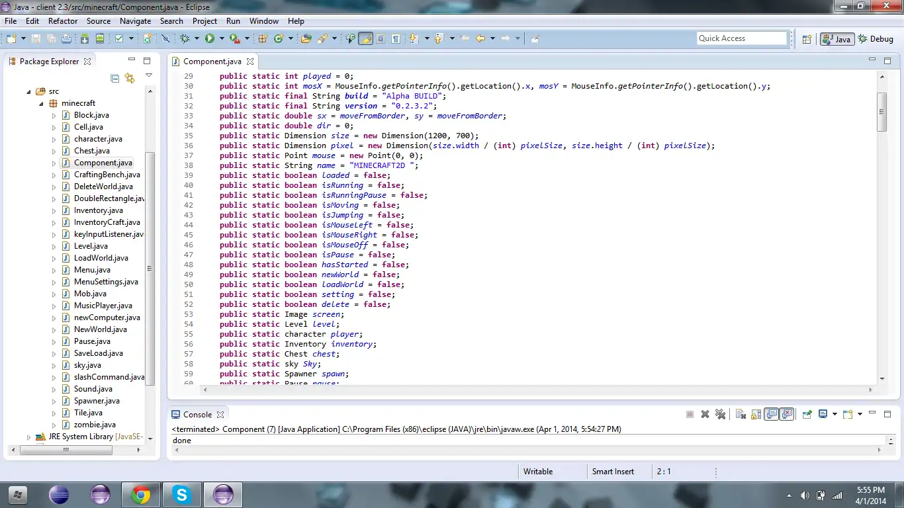Click the New Java Class icon
The width and height of the screenshot is (904, 508).
pos(279,39)
